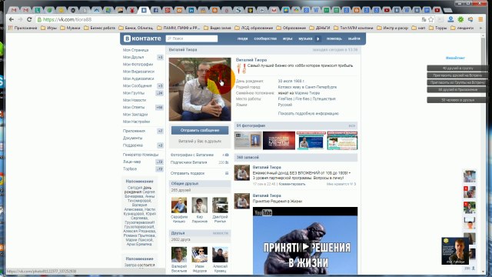Image resolution: width=492 pixels, height=277 pixels.
Task: Switch to the first Gmail tab
Action: 14,10
